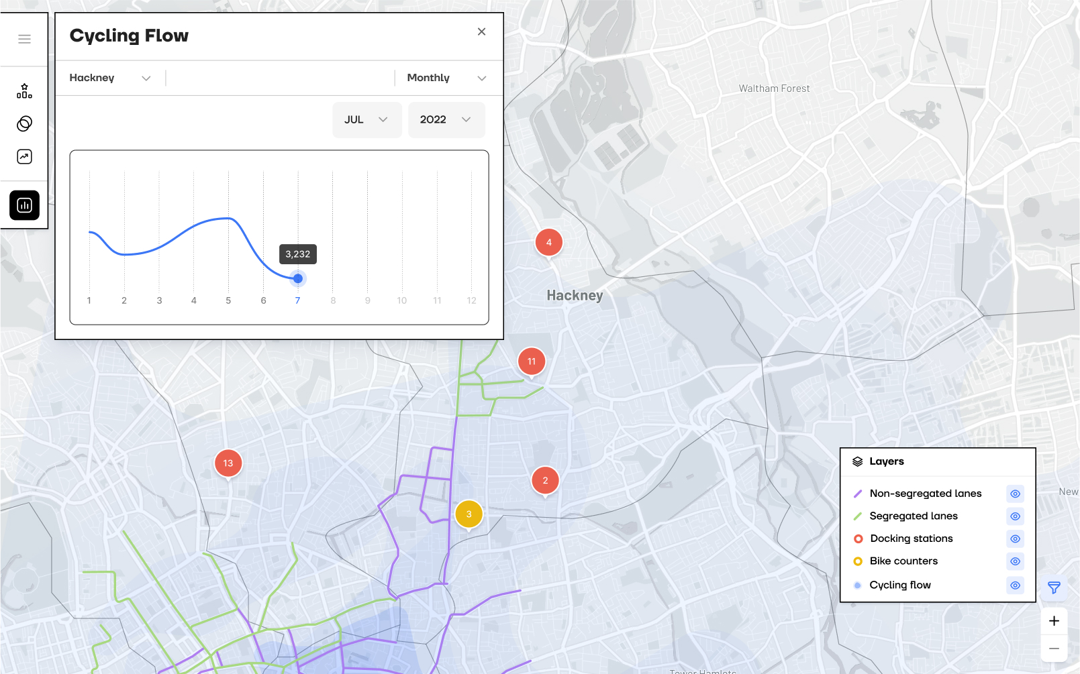
Task: Select the overlapping circles sidebar icon
Action: 24,123
